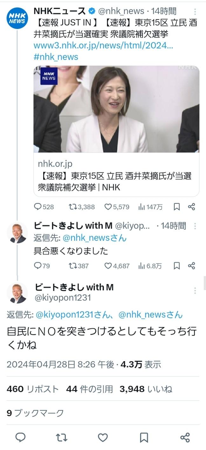206x450 pixels.
Task: Like the 具合悪くなりました reply with 4,687 hearts
Action: click(x=117, y=266)
